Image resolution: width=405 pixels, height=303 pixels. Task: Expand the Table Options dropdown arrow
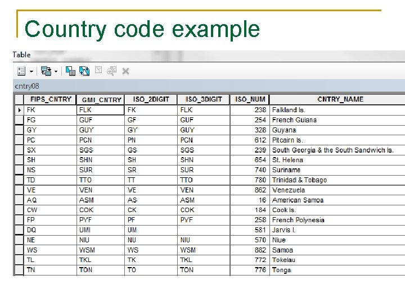point(31,71)
